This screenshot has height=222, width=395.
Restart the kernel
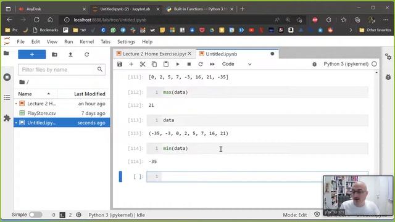(x=201, y=64)
